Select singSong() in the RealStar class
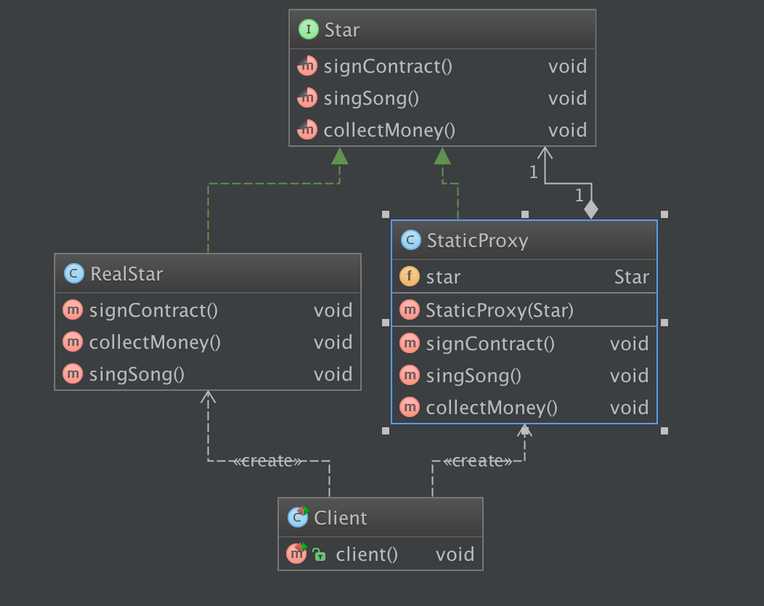This screenshot has width=764, height=606. pyautogui.click(x=137, y=375)
